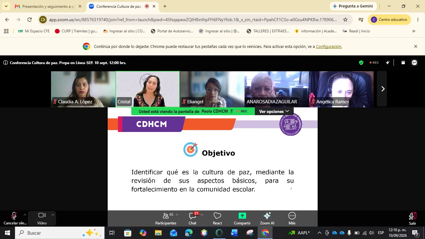
Task: Open Word from the Windows taskbar
Action: pyautogui.click(x=234, y=233)
